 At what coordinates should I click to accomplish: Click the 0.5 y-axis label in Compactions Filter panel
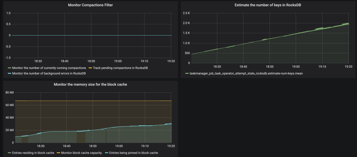tap(9, 24)
